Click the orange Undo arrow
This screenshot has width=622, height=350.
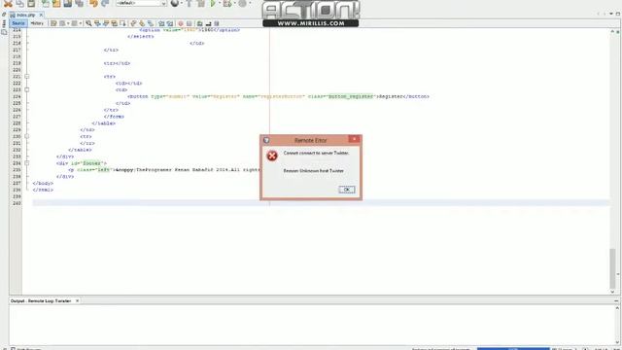tap(93, 3)
